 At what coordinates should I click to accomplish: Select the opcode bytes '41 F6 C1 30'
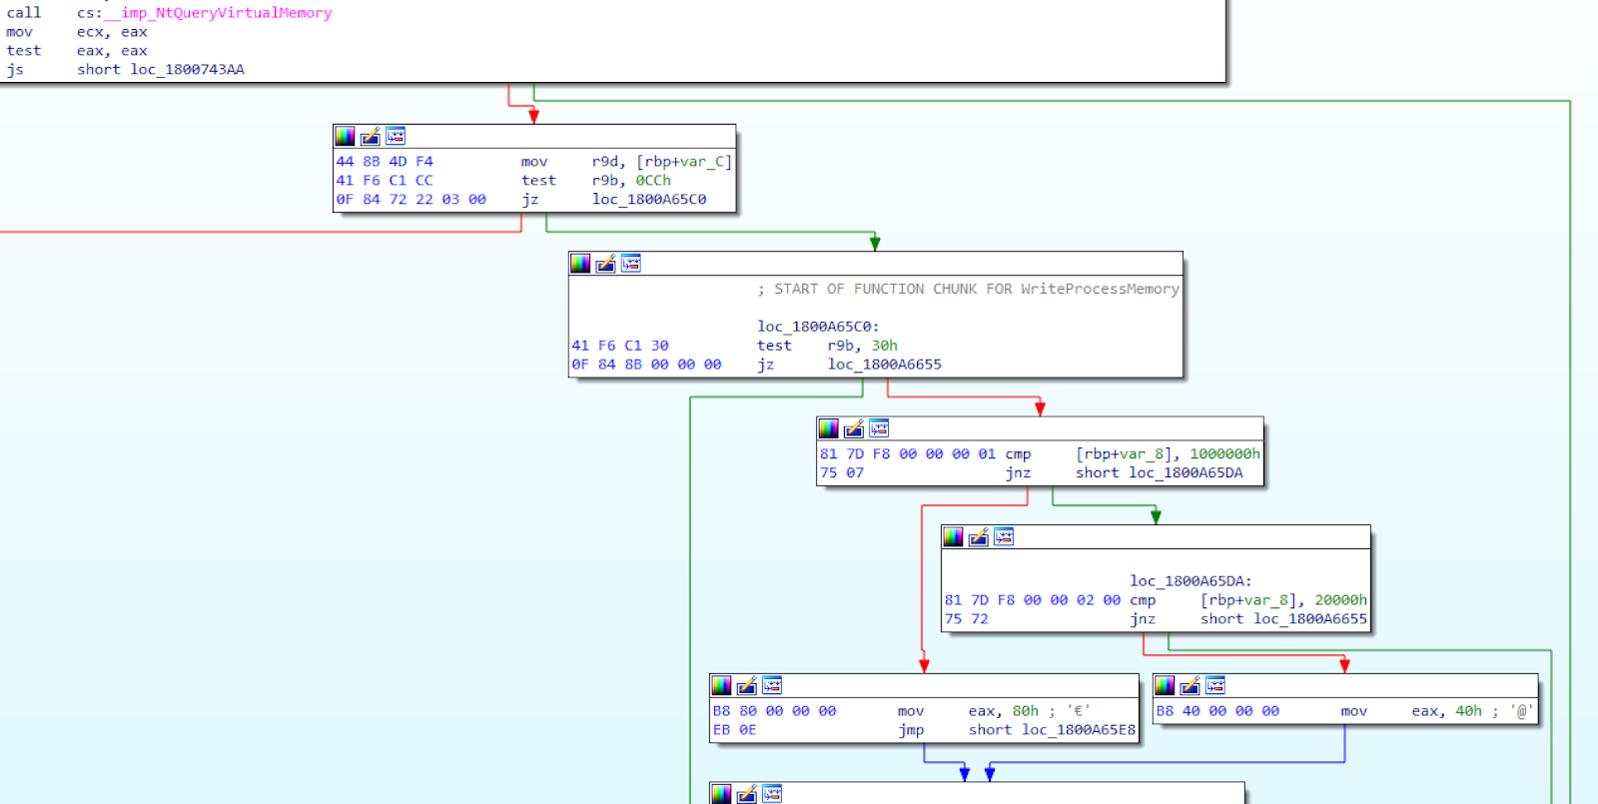(620, 346)
